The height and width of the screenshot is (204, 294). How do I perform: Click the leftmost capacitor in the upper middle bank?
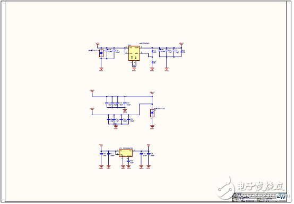click(x=107, y=103)
